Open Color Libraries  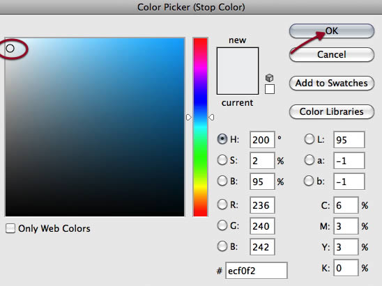click(332, 111)
